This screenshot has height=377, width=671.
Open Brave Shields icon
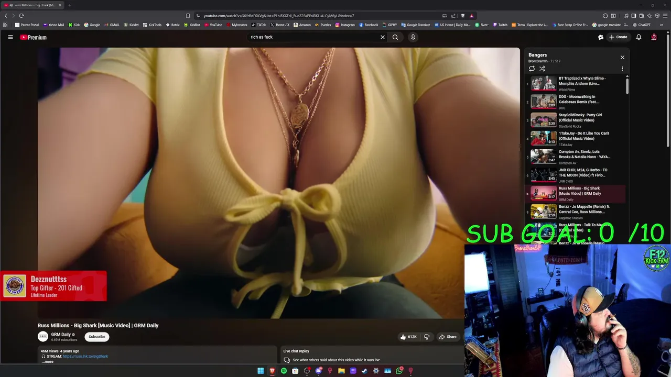click(462, 16)
